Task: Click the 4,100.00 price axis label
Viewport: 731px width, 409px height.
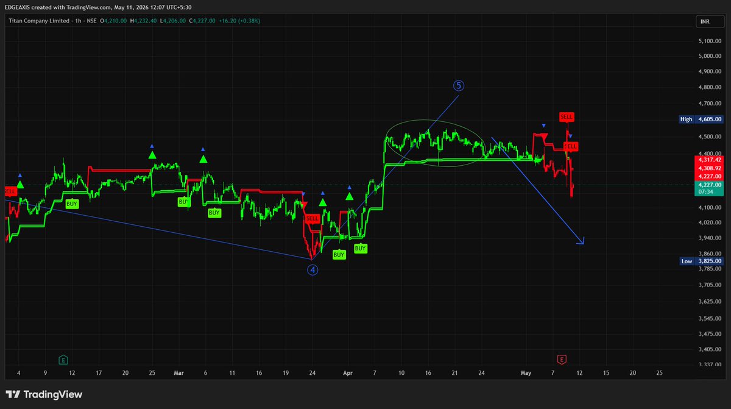Action: (710, 208)
